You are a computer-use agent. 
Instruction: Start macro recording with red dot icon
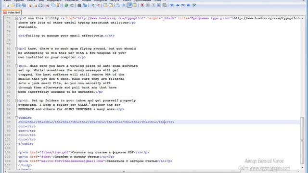coord(142,5)
